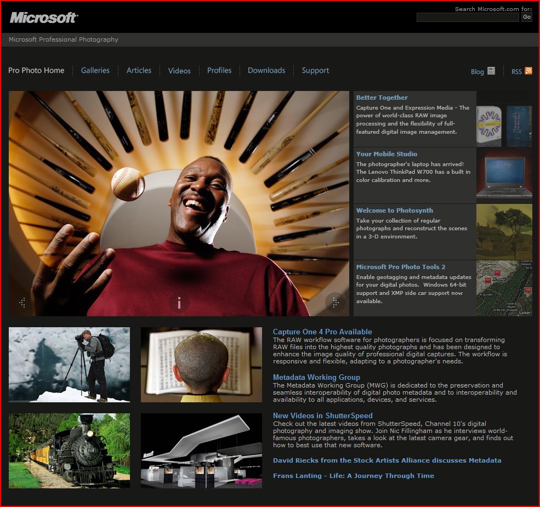Open the Downloads page
The height and width of the screenshot is (507, 540).
[x=266, y=70]
